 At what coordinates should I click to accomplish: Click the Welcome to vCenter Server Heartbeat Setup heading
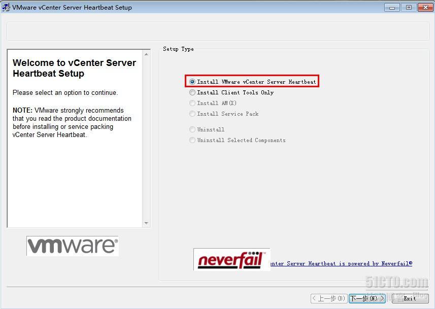[74, 68]
